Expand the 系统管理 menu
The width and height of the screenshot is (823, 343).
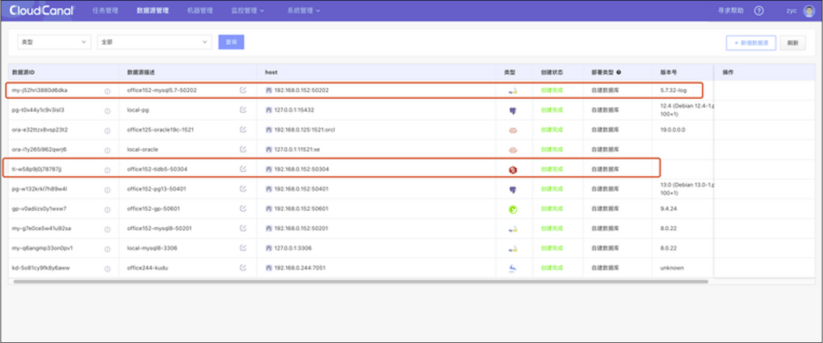pyautogui.click(x=303, y=11)
